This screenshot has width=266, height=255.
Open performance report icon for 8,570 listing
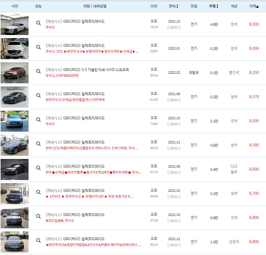[38, 95]
